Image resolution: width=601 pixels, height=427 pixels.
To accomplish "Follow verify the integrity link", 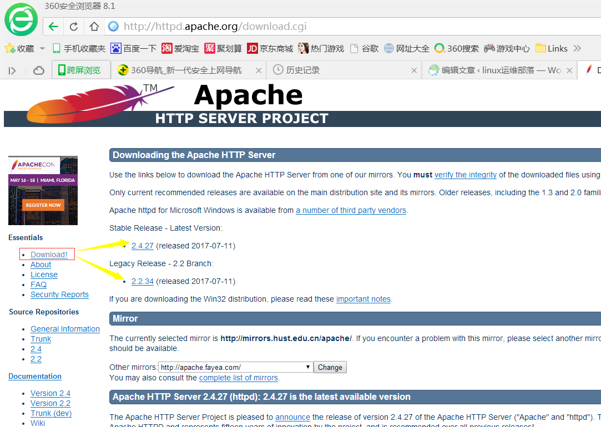I will click(x=465, y=175).
